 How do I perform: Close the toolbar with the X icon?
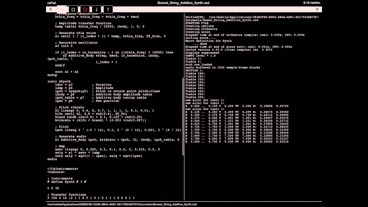click(x=317, y=9)
